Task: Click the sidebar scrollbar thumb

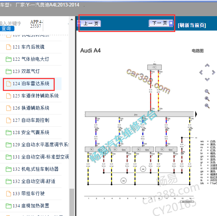Action: pos(72,202)
